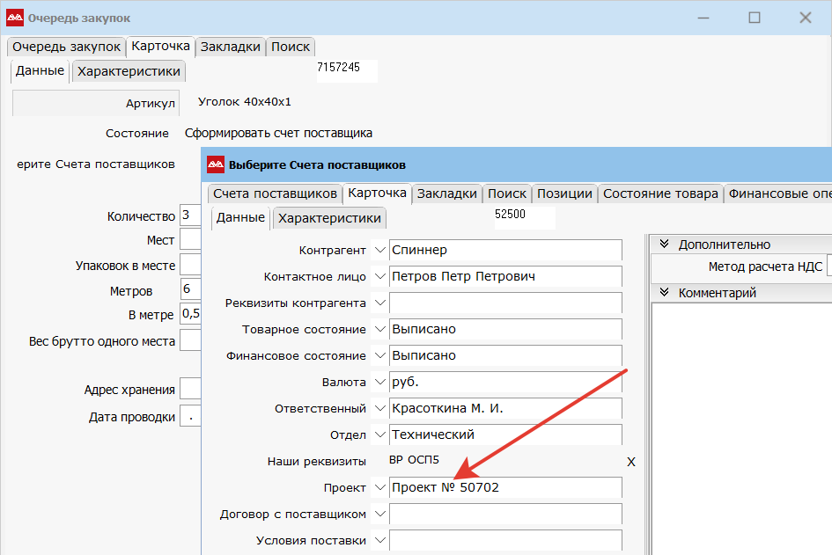Open the Отдел dropdown chevron
The width and height of the screenshot is (832, 555).
379,435
